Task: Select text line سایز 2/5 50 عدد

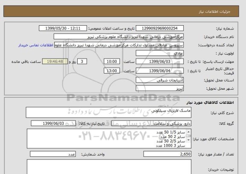Action: (171, 141)
